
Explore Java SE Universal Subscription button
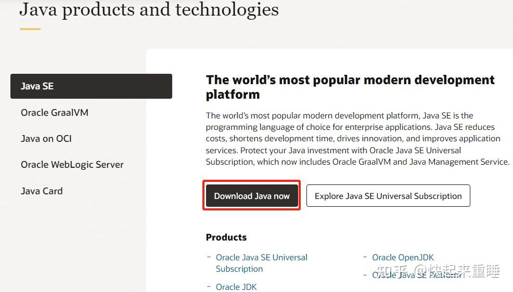click(x=388, y=196)
